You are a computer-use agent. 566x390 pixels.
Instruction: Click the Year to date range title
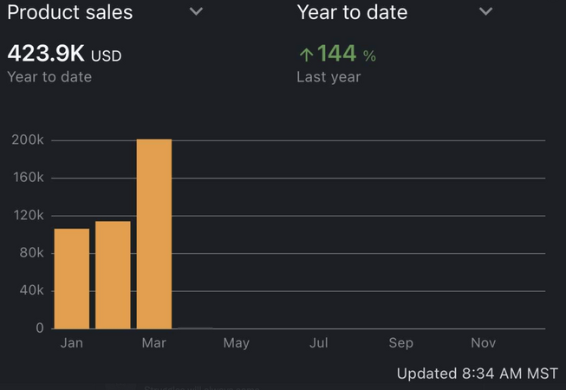352,12
